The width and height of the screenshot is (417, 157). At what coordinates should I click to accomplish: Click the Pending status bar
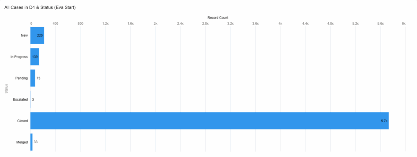33,78
